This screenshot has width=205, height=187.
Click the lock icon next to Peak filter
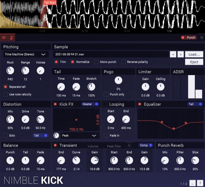tap(129, 145)
